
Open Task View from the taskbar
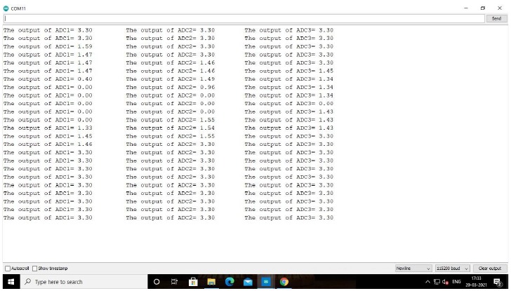click(174, 282)
